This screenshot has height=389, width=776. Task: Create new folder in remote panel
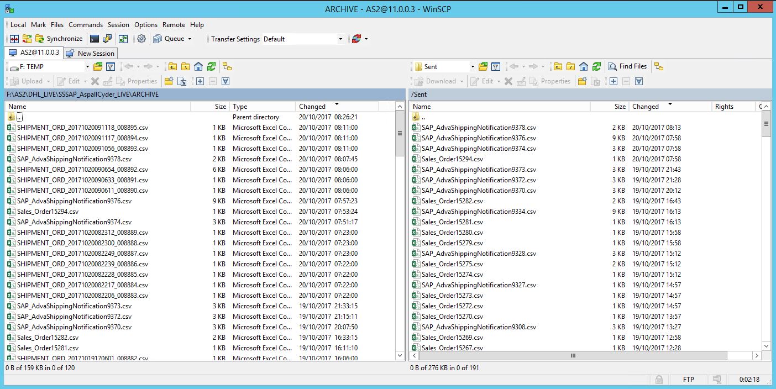pyautogui.click(x=582, y=81)
